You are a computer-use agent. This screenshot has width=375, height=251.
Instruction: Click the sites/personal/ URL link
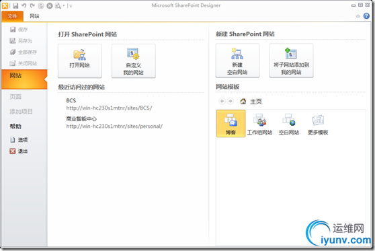pyautogui.click(x=114, y=127)
